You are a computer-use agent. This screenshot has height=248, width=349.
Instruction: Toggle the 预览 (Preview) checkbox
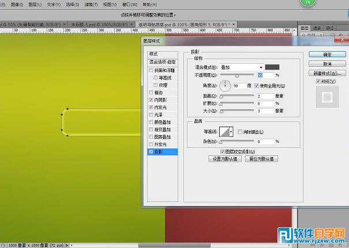click(318, 82)
